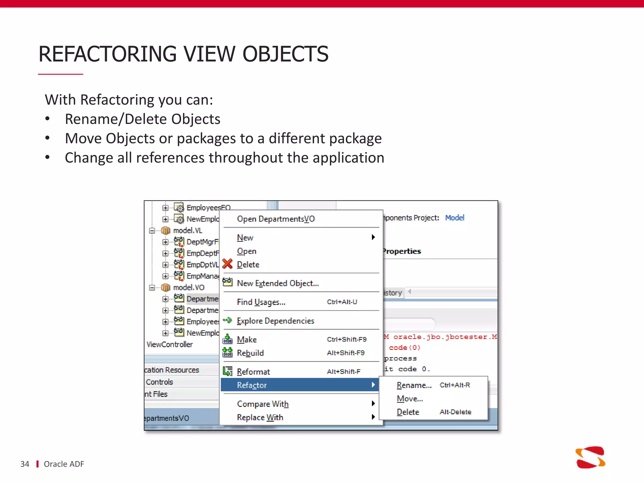Screen dimensions: 644x483
Task: Click the "it code 0." log line
Action: coord(407,369)
